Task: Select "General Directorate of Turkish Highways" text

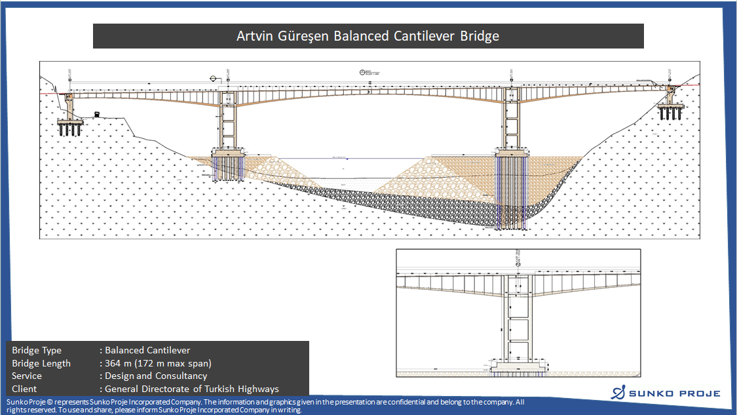Action: point(192,389)
